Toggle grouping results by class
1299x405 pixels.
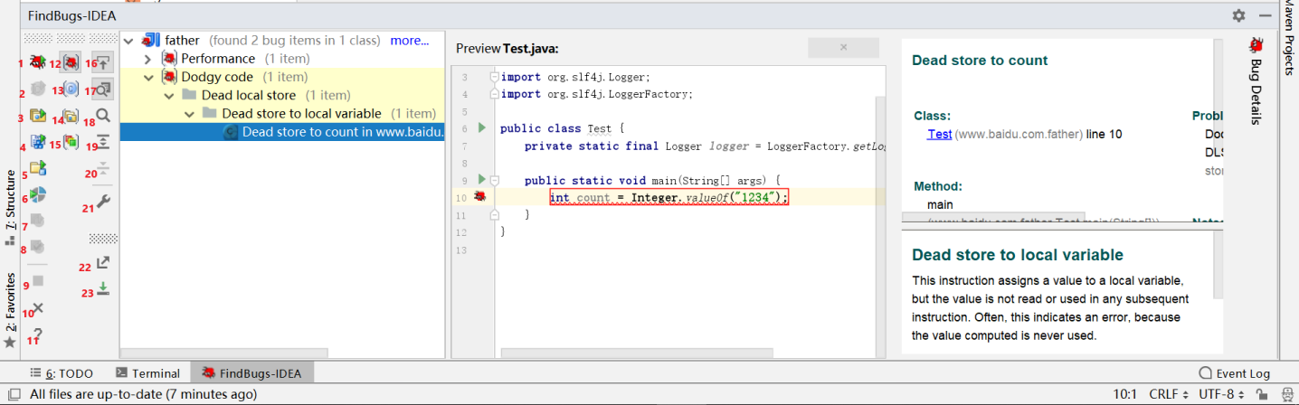coord(71,89)
